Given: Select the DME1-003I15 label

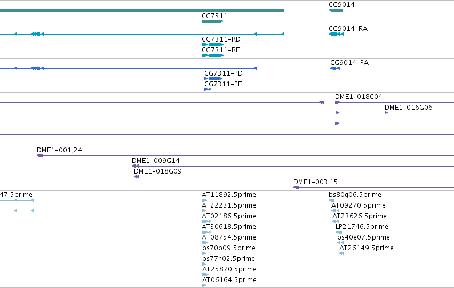Looking at the screenshot, I should 316,182.
